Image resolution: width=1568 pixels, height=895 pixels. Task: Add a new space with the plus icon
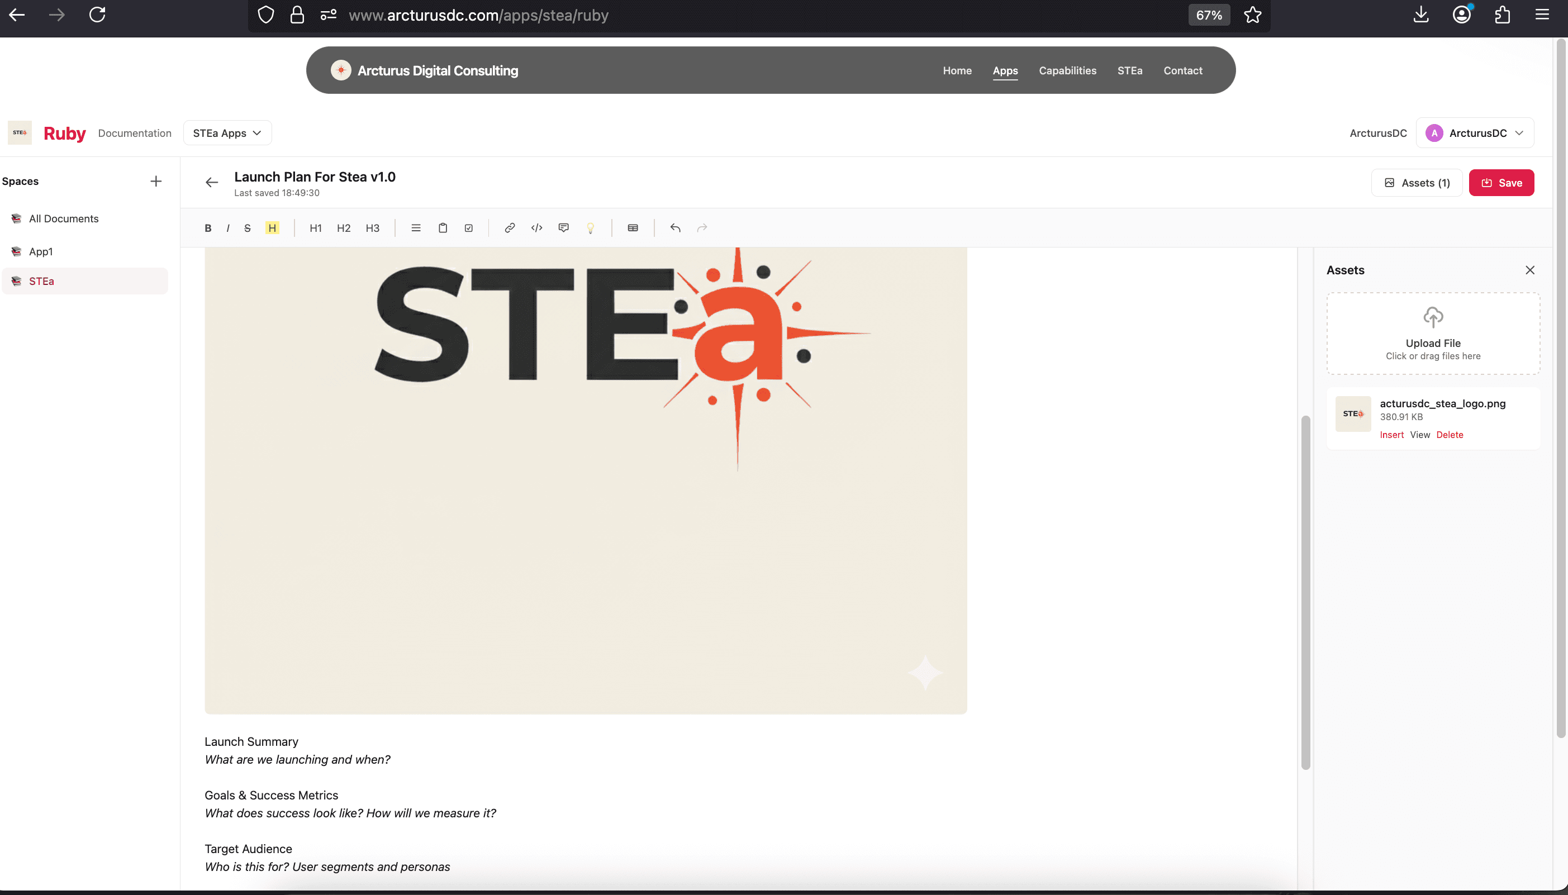pyautogui.click(x=155, y=182)
